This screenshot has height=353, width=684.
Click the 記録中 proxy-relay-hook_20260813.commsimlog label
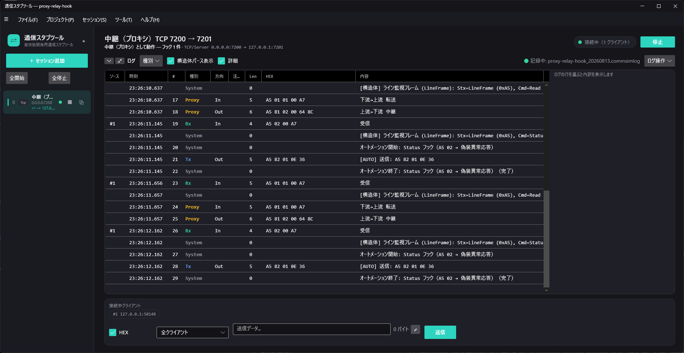pyautogui.click(x=585, y=61)
